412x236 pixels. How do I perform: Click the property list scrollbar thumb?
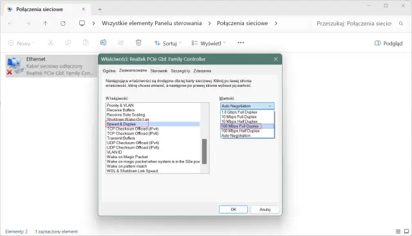click(205, 152)
